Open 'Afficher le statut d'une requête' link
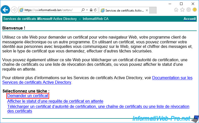 coord(55,101)
